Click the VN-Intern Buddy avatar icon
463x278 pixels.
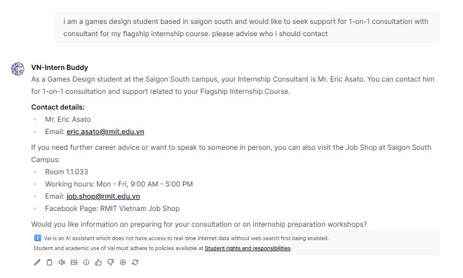pyautogui.click(x=17, y=69)
